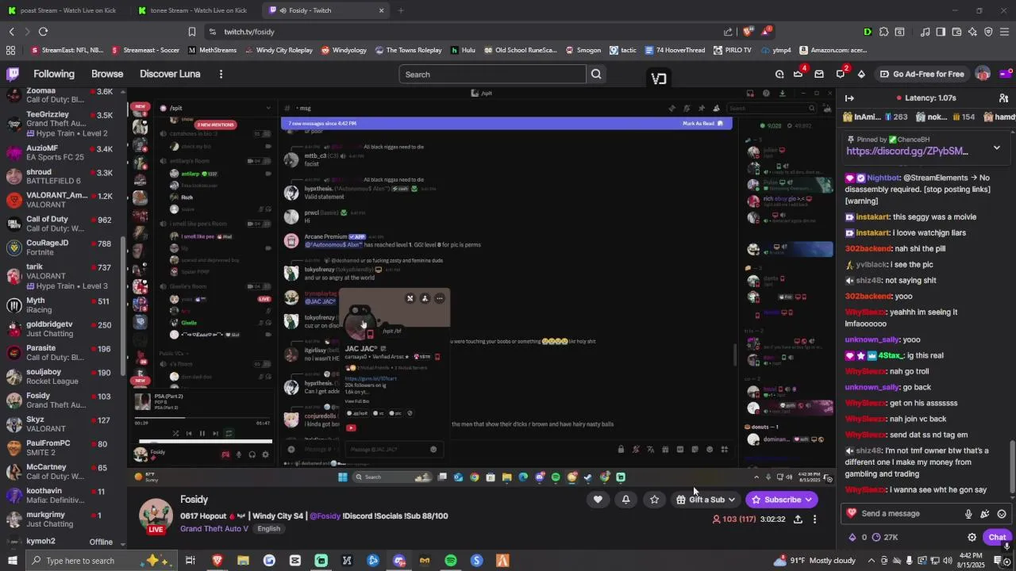Open Discover Luna tab
Image resolution: width=1016 pixels, height=571 pixels.
coord(170,74)
